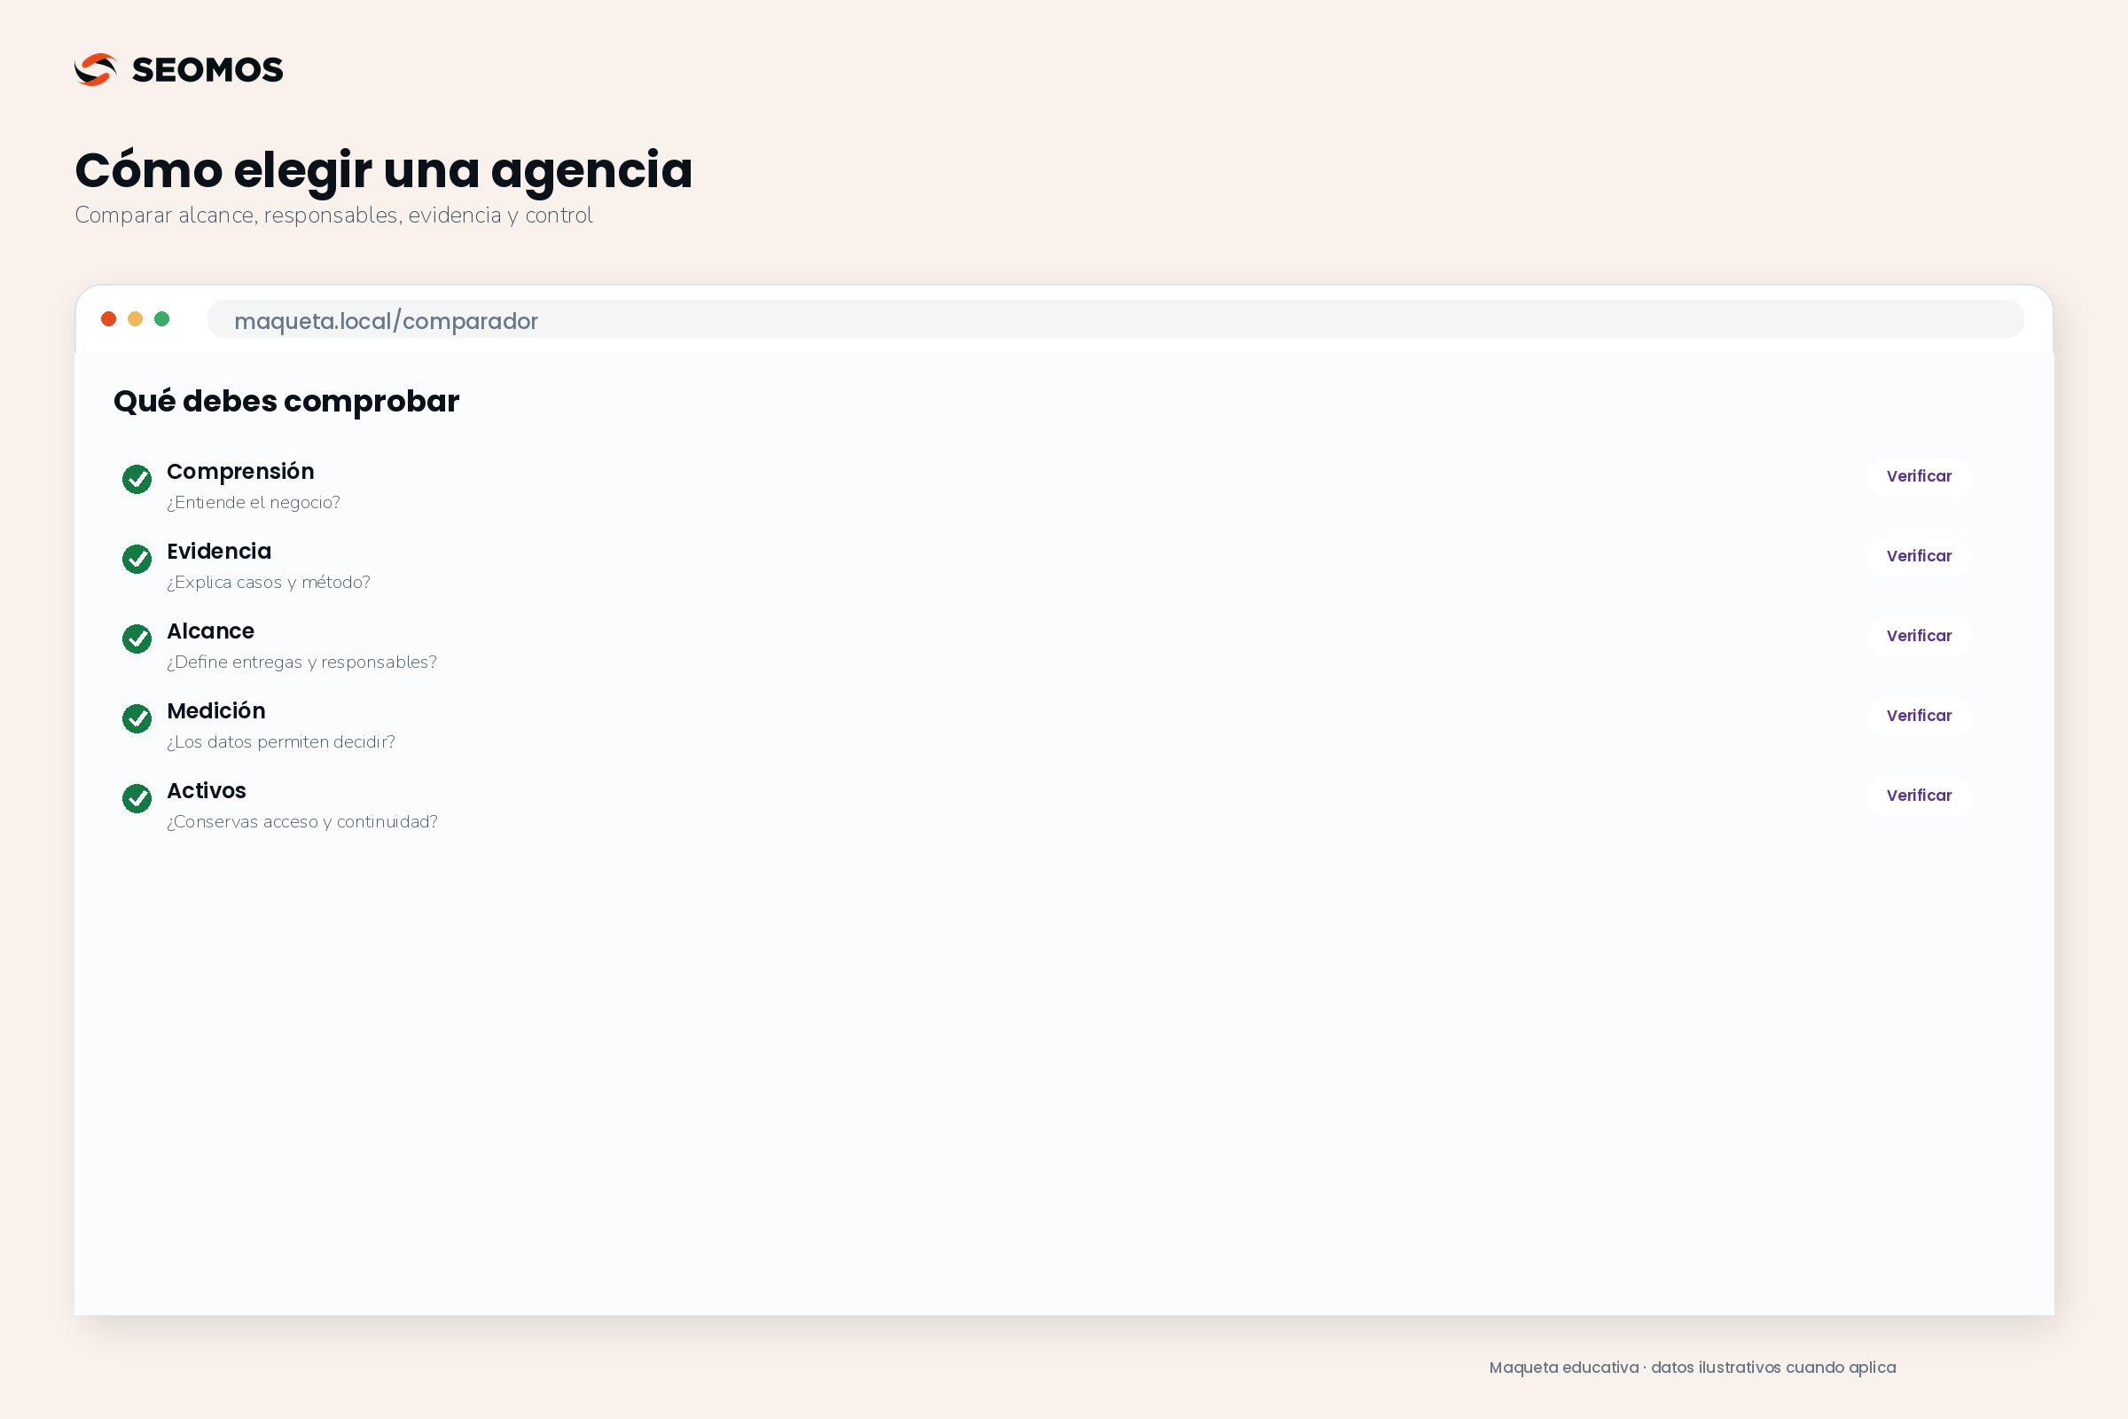Click the red window close dot

pos(108,318)
